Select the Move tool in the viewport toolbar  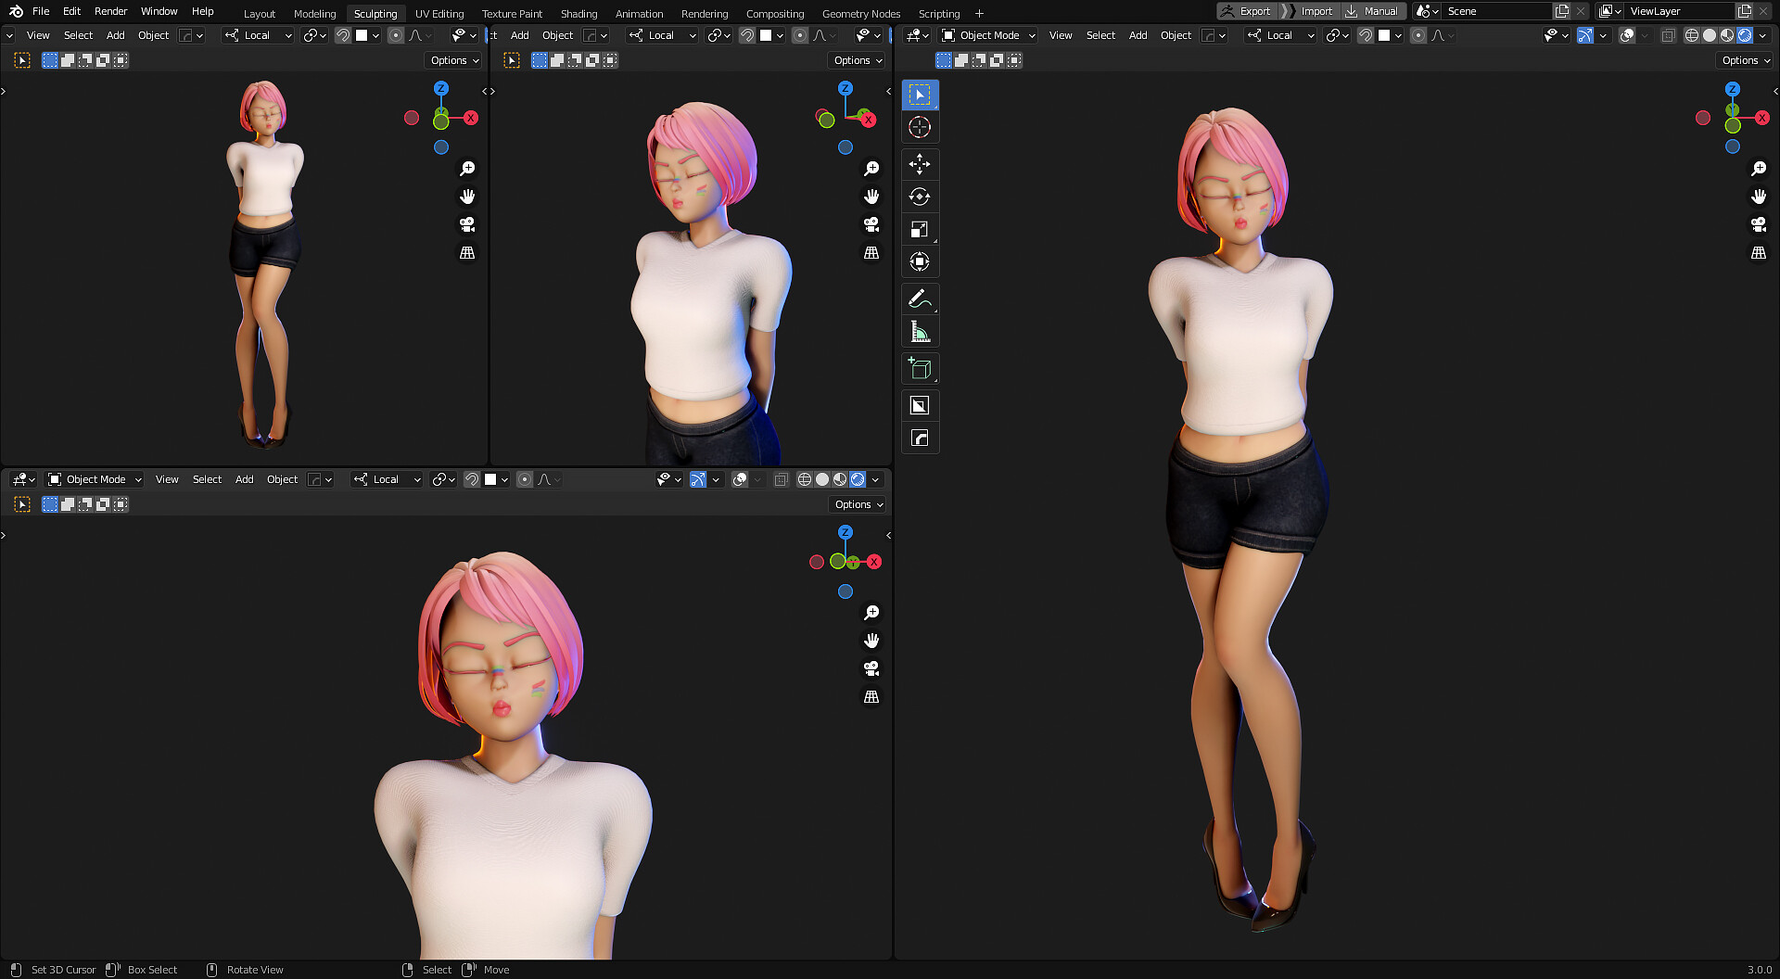point(920,164)
